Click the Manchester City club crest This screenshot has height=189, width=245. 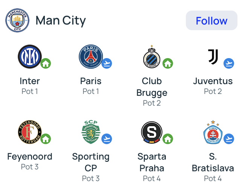click(x=17, y=20)
